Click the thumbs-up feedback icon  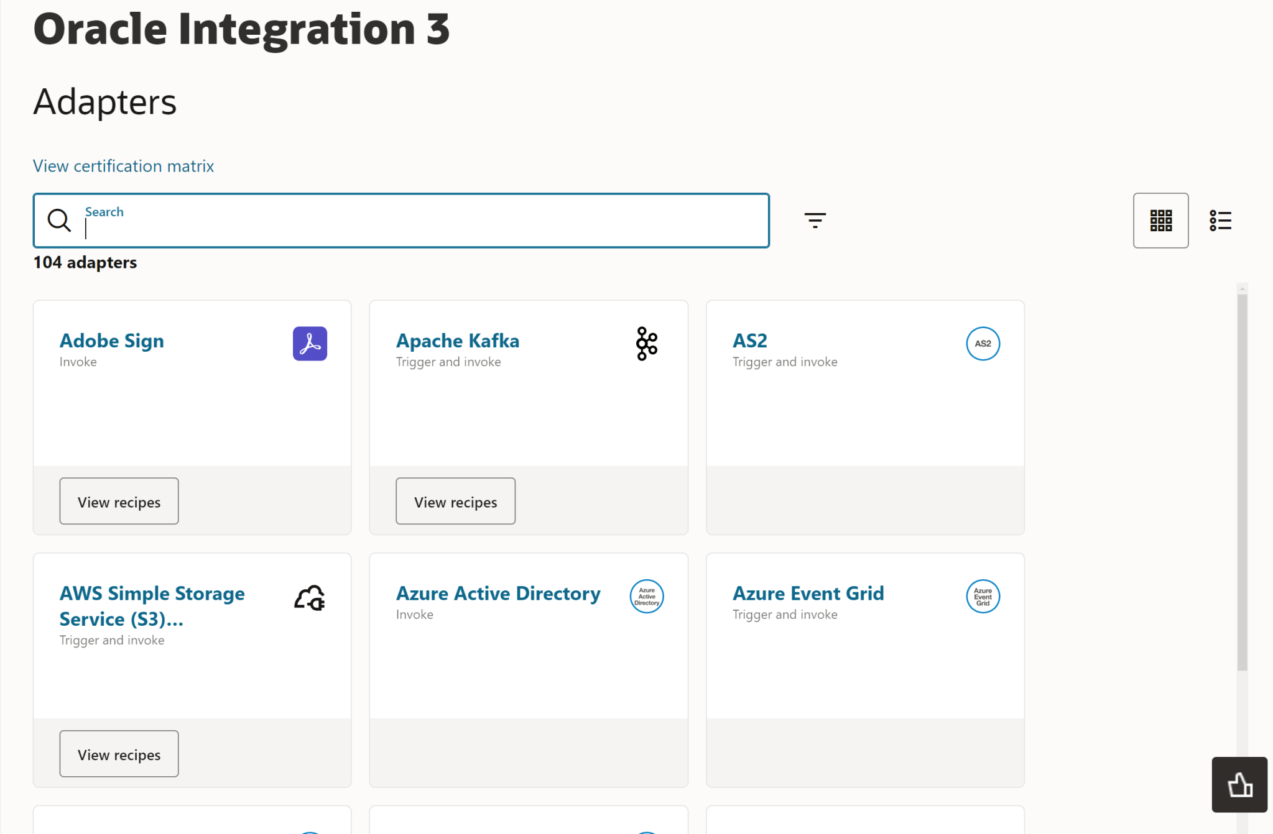point(1239,785)
